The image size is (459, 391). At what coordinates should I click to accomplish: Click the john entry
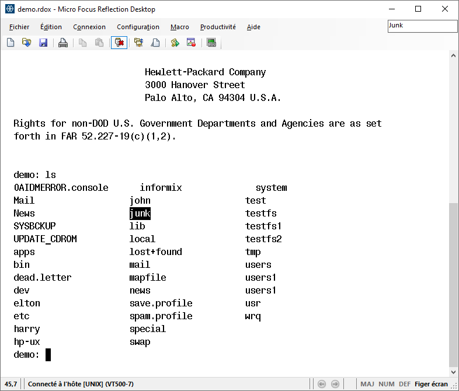click(140, 201)
